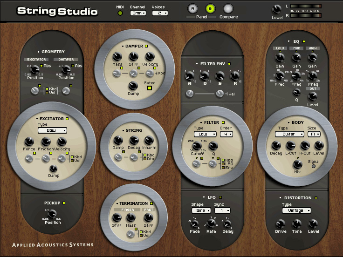Click the Distortion Drive knob

(281, 224)
